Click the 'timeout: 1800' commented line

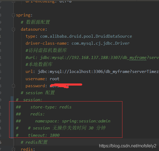point(38,135)
